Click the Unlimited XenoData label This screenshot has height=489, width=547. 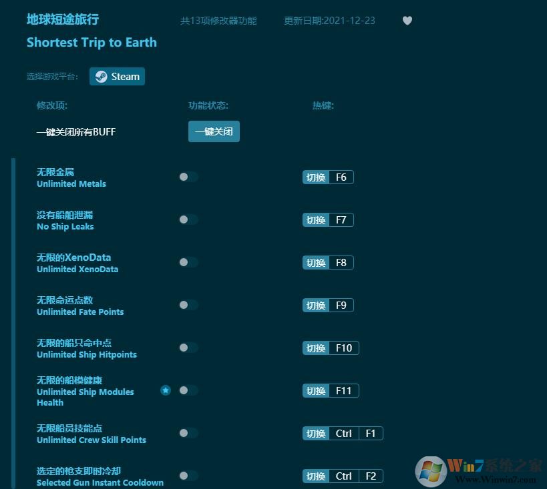coord(77,270)
